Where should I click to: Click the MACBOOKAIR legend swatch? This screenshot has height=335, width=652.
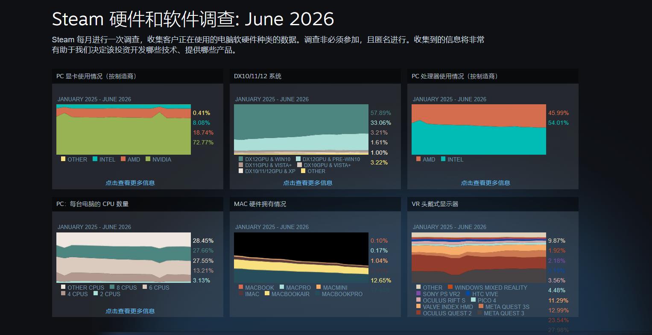267,294
